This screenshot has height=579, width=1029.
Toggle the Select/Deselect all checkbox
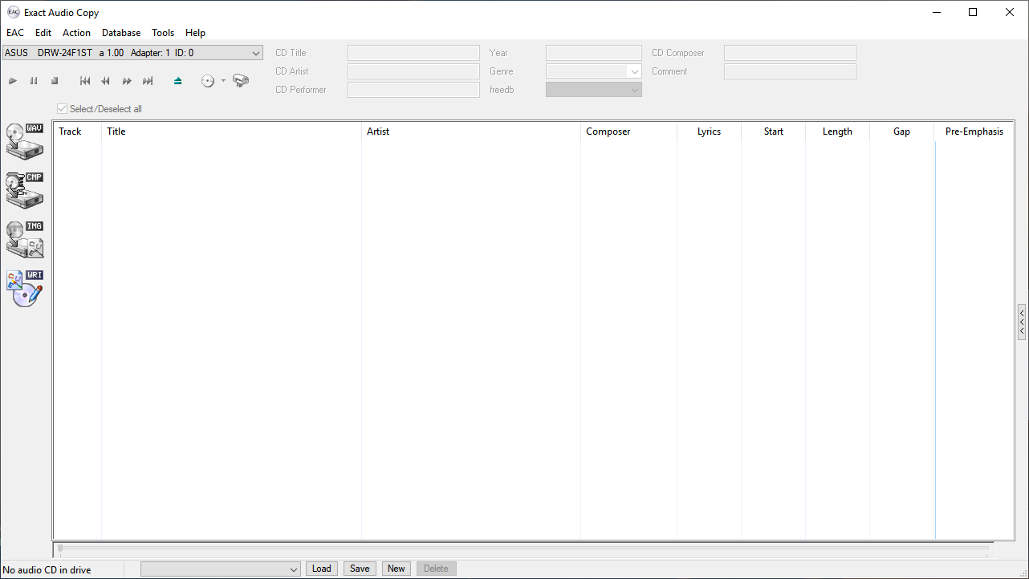pyautogui.click(x=62, y=109)
